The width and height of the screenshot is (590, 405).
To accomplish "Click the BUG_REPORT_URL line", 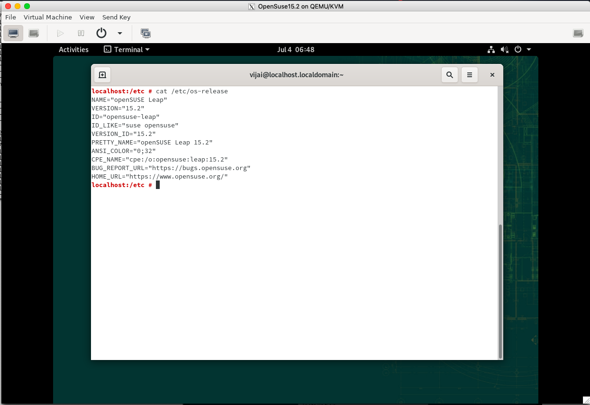I will pos(171,168).
